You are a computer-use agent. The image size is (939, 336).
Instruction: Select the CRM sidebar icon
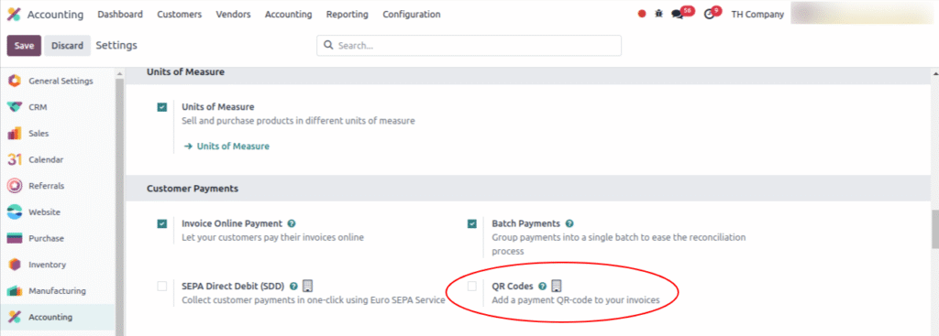tap(15, 107)
